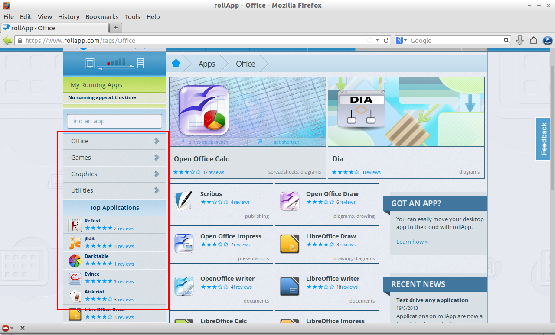Image resolution: width=555 pixels, height=335 pixels.
Task: Expand the Graphics category
Action: coord(114,174)
